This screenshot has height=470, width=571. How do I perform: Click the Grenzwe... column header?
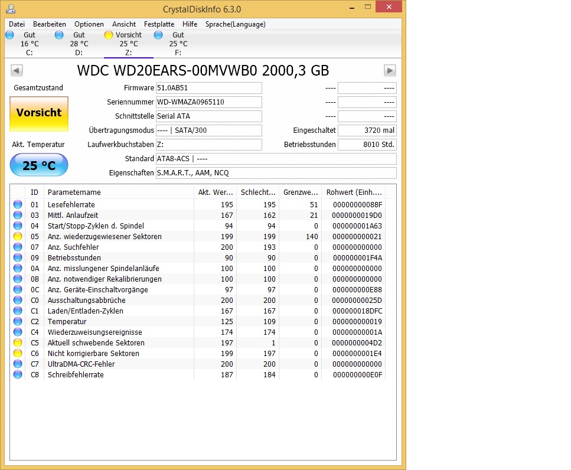click(301, 192)
